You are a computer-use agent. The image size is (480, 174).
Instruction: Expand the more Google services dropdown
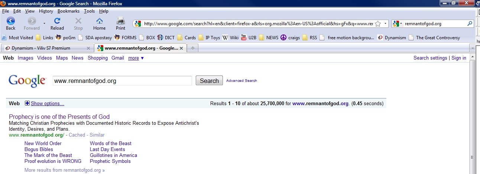[x=136, y=58]
